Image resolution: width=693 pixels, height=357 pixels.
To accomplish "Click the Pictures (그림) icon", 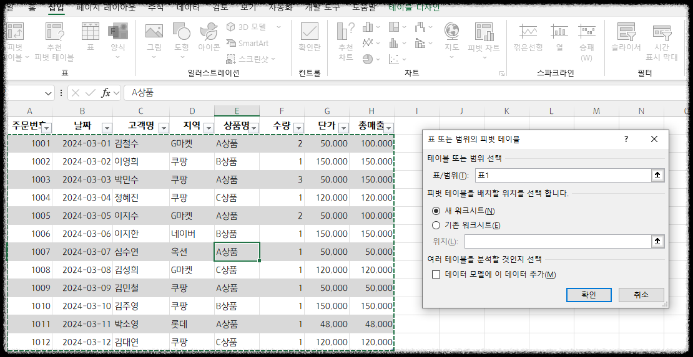I will point(154,32).
